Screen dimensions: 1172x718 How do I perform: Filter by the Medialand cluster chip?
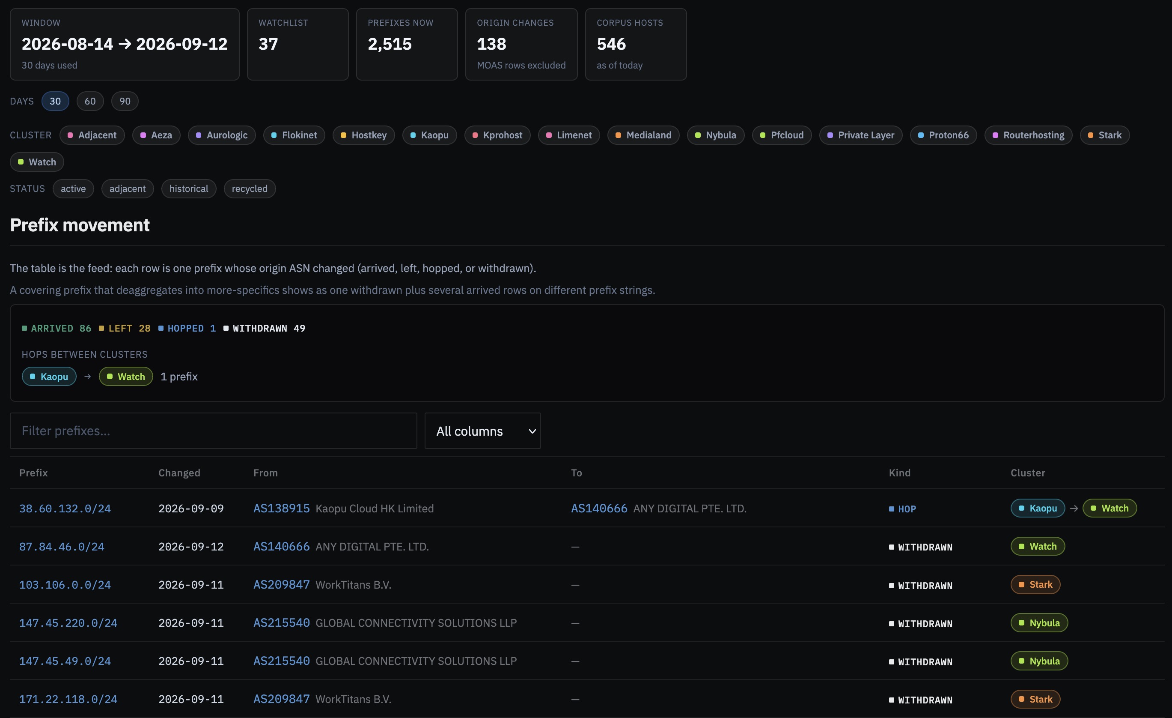click(643, 135)
